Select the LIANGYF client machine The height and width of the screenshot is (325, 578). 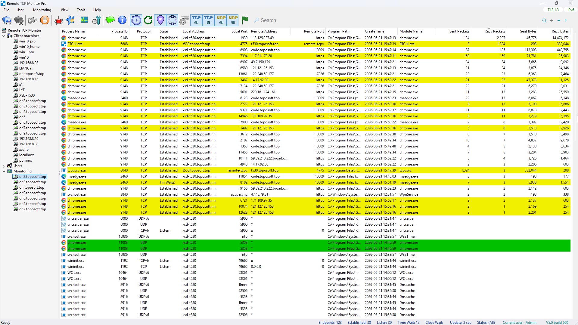click(26, 68)
